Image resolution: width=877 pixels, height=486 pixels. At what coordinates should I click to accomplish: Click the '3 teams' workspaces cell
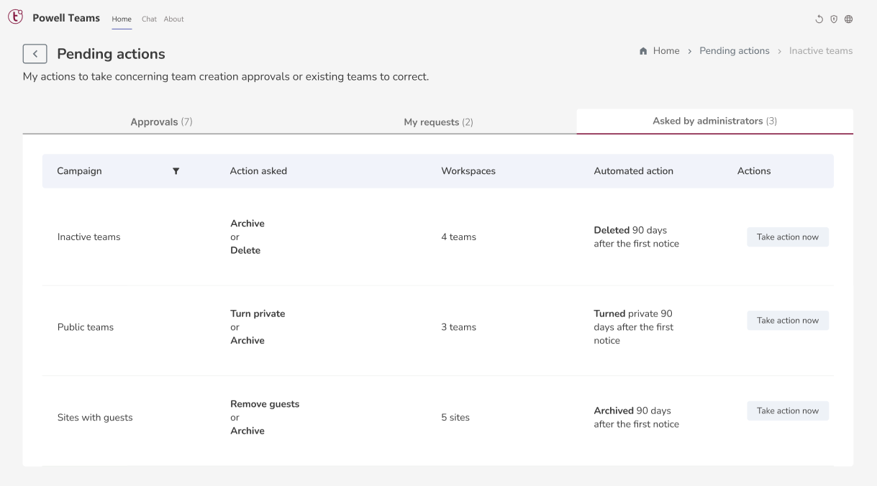coord(458,327)
